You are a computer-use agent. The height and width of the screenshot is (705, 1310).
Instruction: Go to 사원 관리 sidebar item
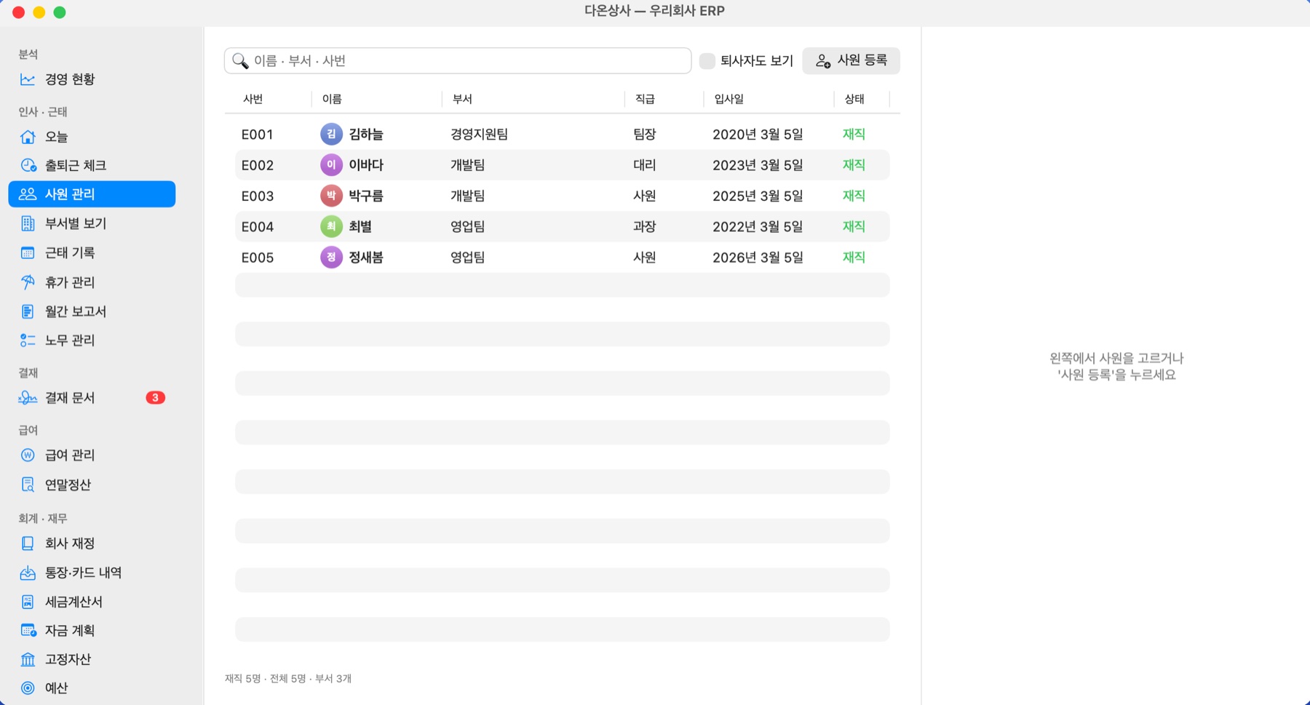pyautogui.click(x=92, y=194)
